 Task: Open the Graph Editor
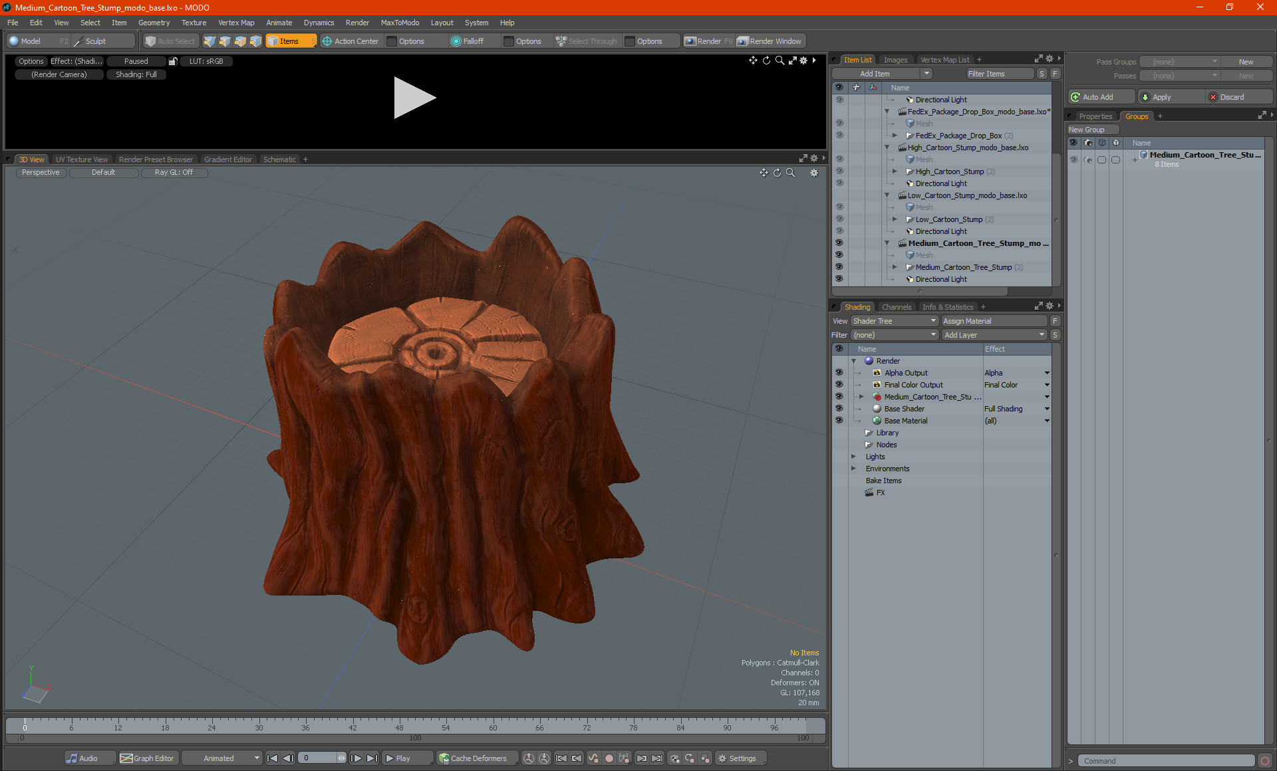[x=147, y=758]
